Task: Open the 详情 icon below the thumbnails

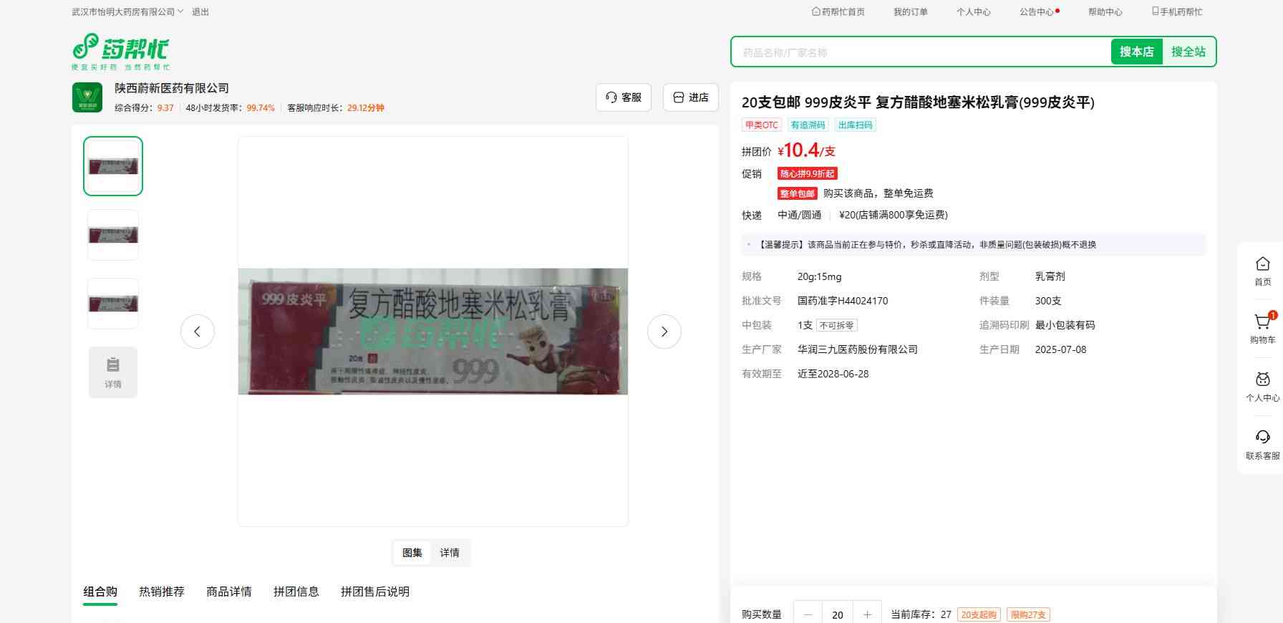Action: tap(113, 372)
